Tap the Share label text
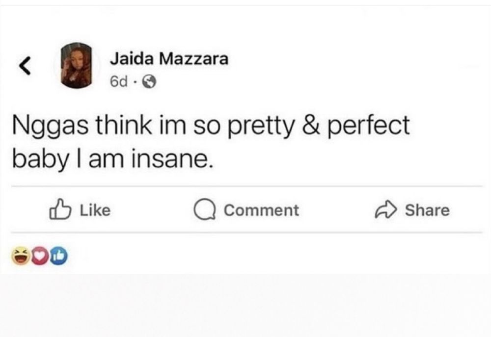The height and width of the screenshot is (337, 491). pos(427,210)
